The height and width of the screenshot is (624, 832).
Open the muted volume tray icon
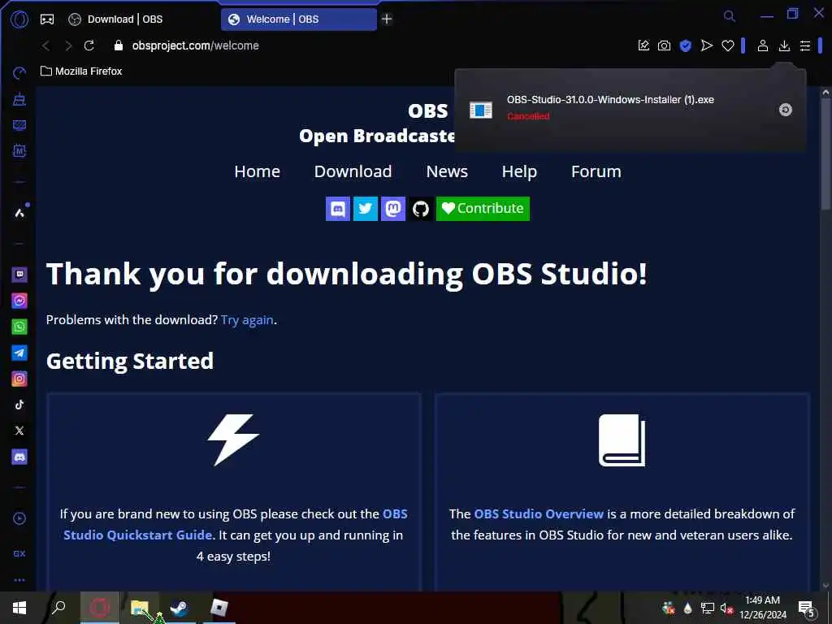point(726,608)
